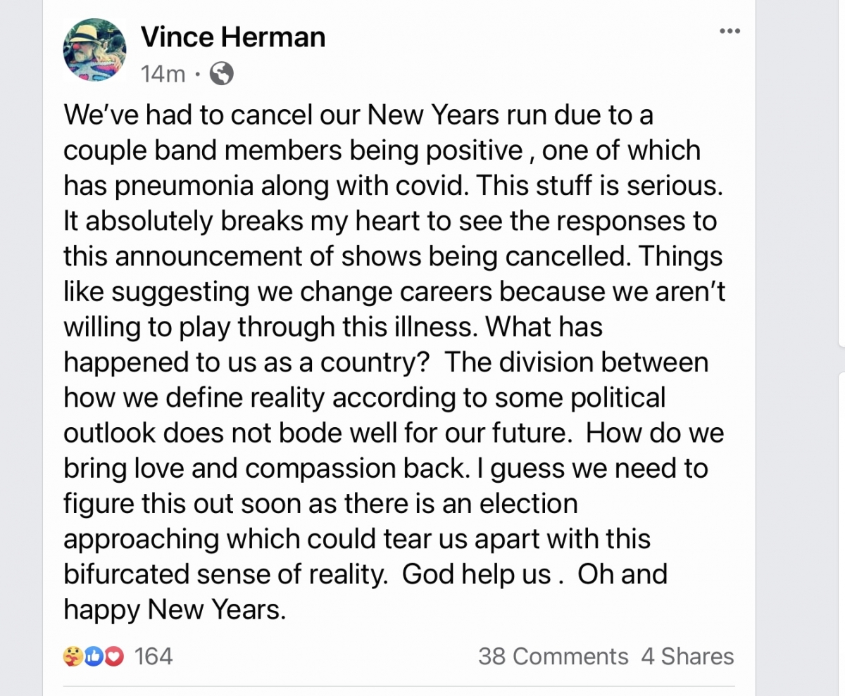845x696 pixels.
Task: Click the care hug reaction emoji
Action: [x=73, y=656]
